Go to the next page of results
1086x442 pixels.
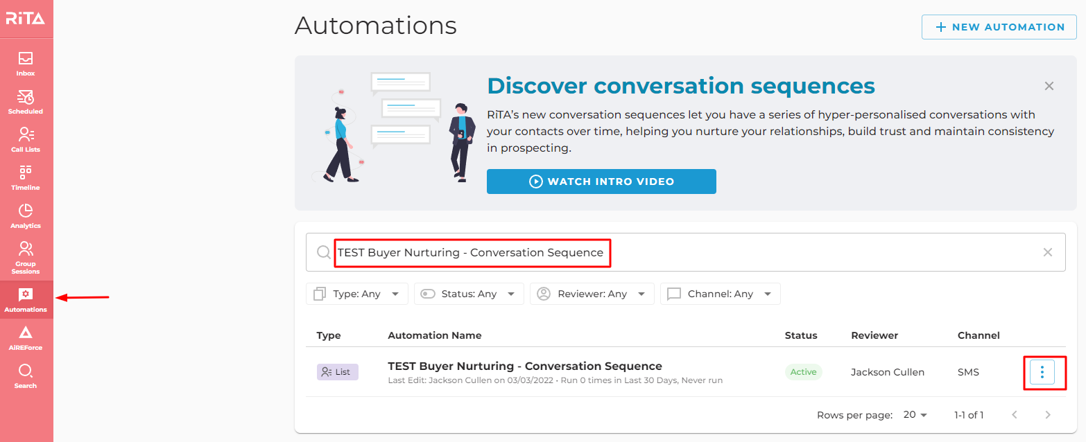pos(1048,415)
